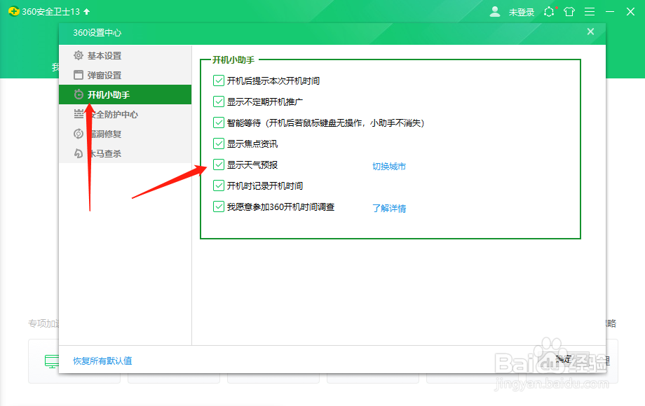Open the hamburger main menu
645x406 pixels.
pos(590,12)
